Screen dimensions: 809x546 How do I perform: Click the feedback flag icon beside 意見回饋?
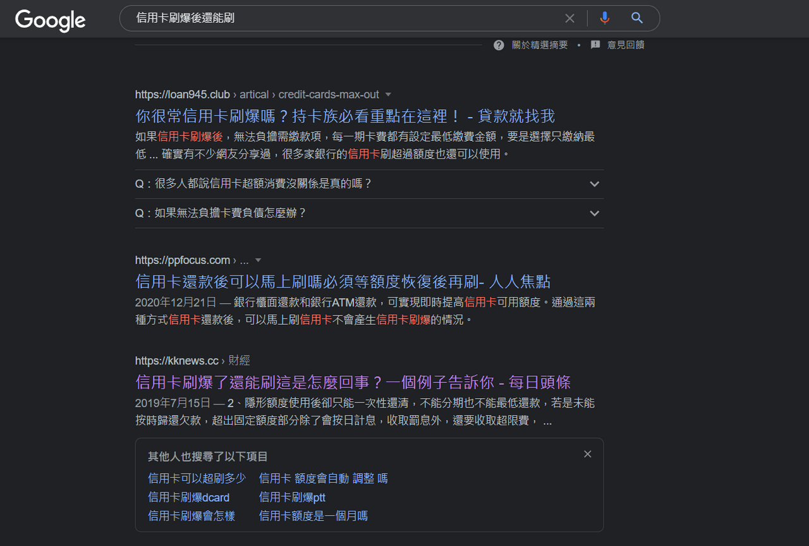(595, 45)
